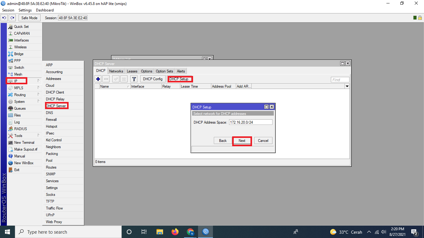Open Switch in the sidebar
Viewport: 424px width, 238px height.
(x=25, y=68)
